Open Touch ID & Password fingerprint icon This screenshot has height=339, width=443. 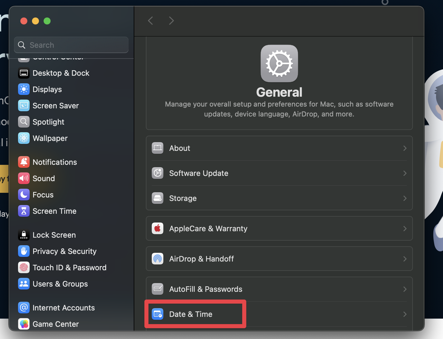point(24,268)
